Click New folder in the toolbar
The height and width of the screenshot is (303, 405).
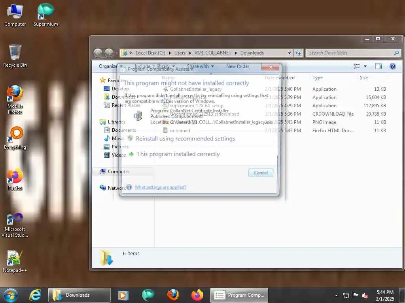[x=238, y=66]
